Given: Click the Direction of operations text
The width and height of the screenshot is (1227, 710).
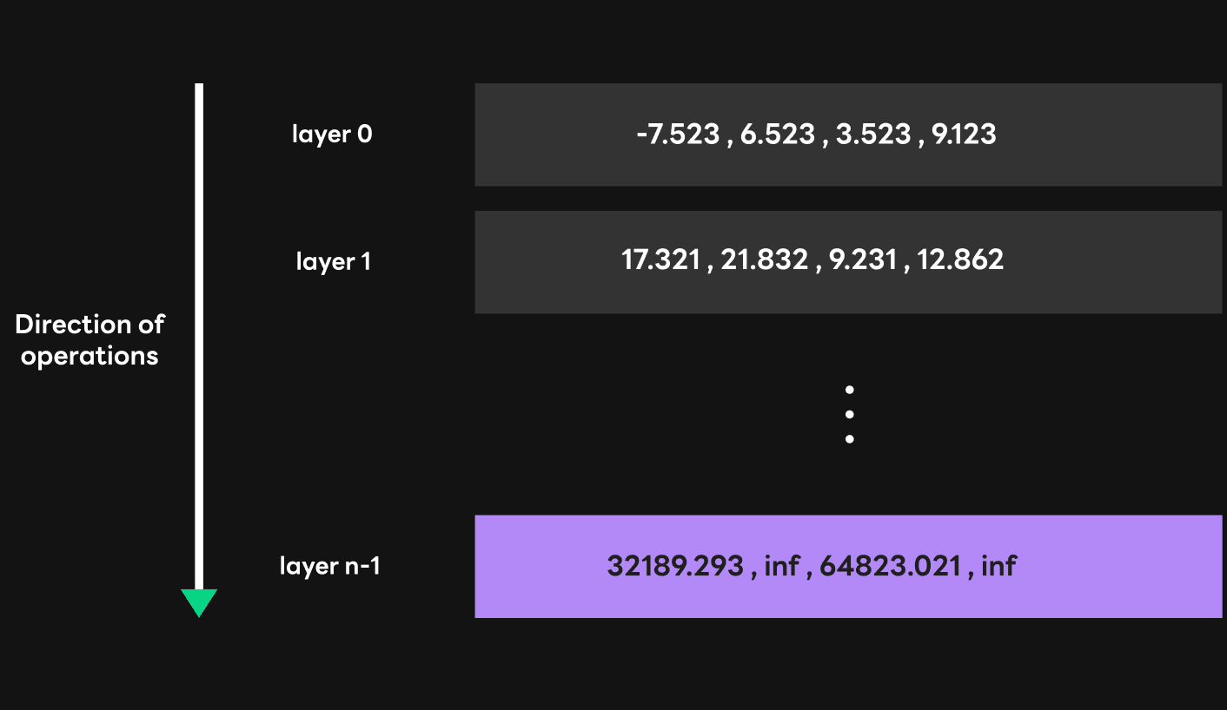Looking at the screenshot, I should click(90, 340).
